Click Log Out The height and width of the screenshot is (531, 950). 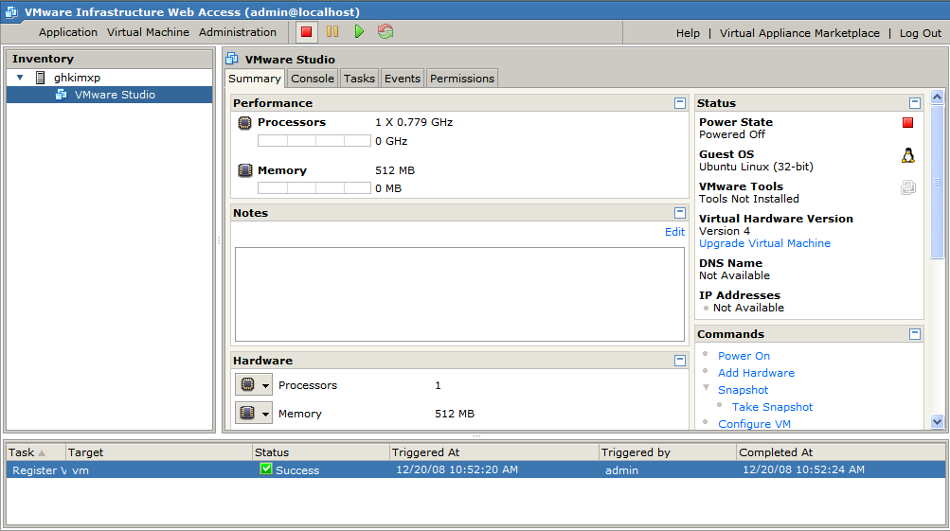click(x=921, y=33)
